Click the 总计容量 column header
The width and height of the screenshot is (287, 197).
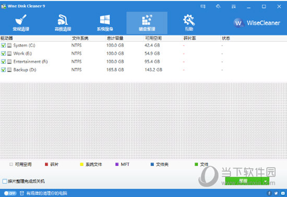click(x=115, y=38)
